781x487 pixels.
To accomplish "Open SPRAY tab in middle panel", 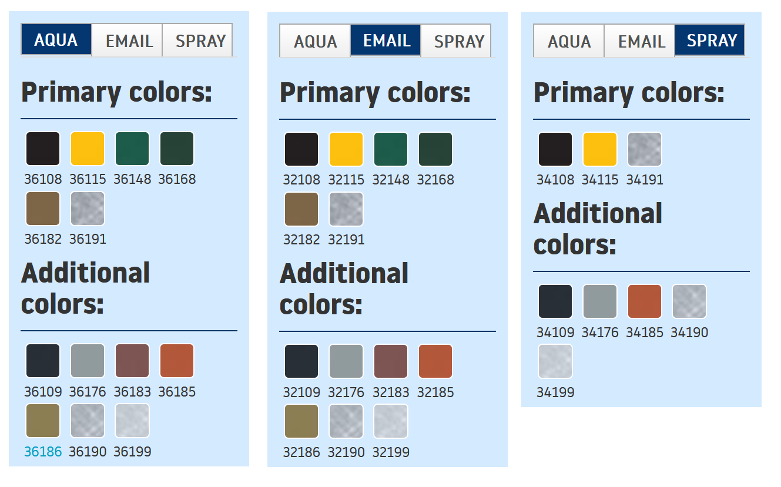I will pyautogui.click(x=458, y=41).
